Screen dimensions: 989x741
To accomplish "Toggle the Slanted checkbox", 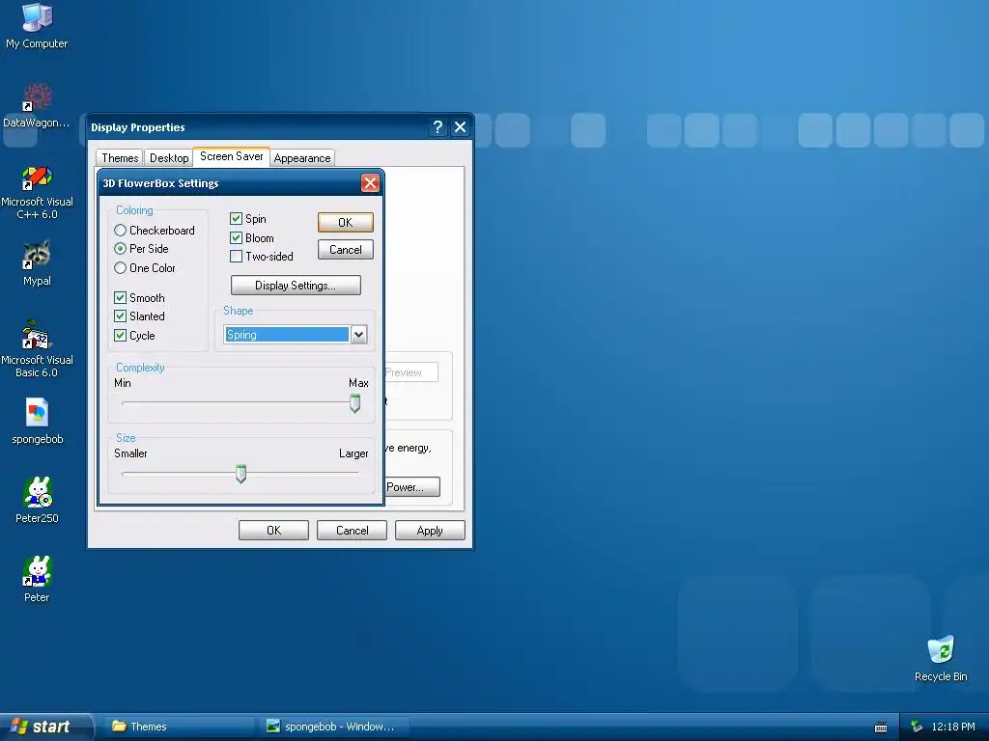I will [x=120, y=316].
